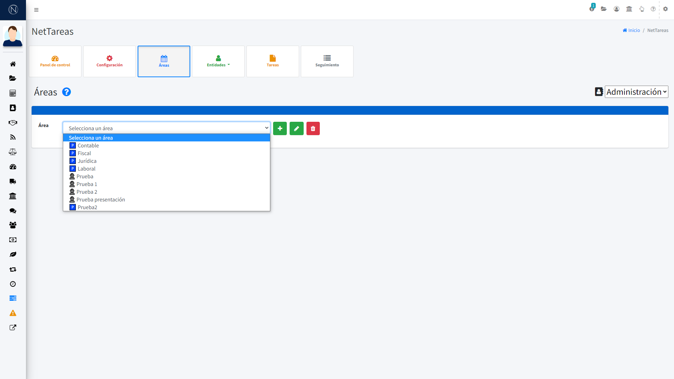Click the orange warning triangle sidebar icon
Viewport: 674px width, 379px height.
tap(13, 313)
